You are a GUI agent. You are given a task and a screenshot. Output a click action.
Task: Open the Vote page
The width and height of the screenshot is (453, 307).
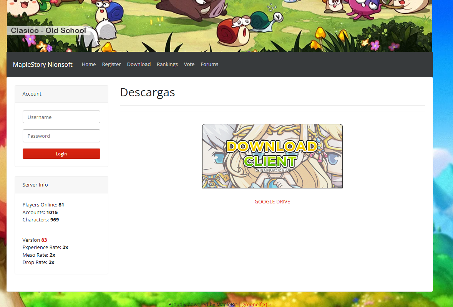pyautogui.click(x=189, y=64)
